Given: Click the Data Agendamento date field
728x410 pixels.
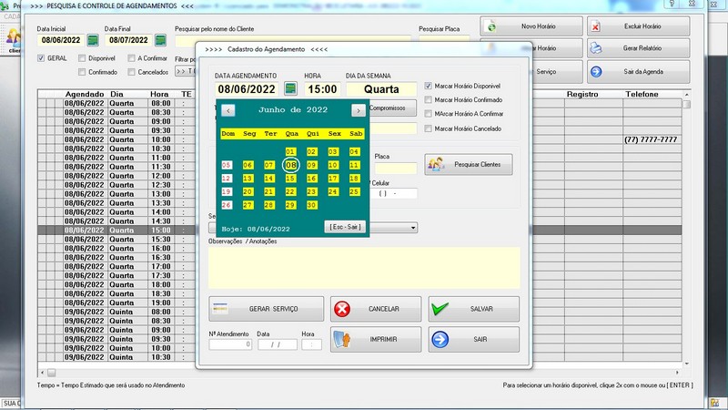Looking at the screenshot, I should click(x=247, y=89).
